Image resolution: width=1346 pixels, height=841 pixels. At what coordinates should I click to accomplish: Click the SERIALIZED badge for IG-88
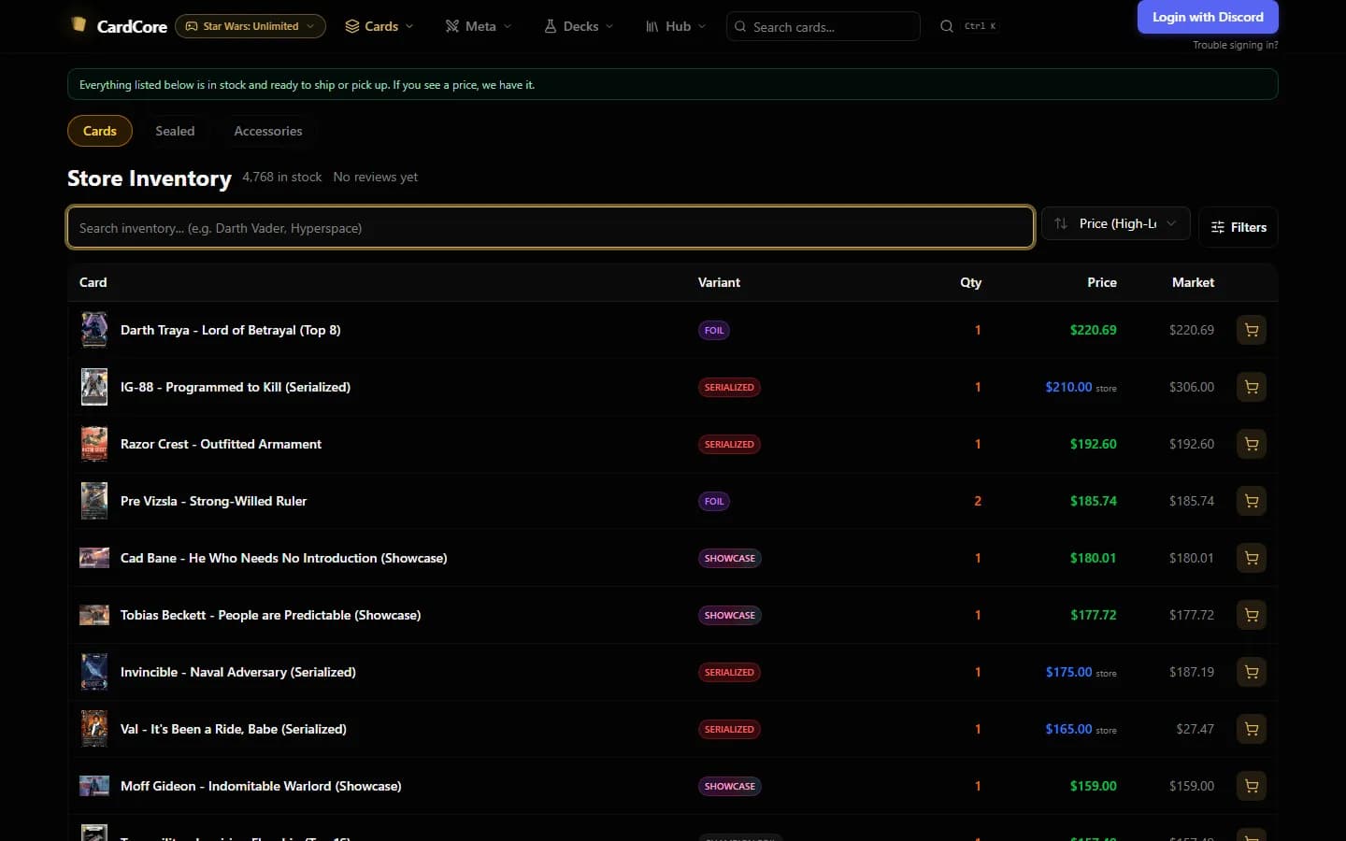729,387
